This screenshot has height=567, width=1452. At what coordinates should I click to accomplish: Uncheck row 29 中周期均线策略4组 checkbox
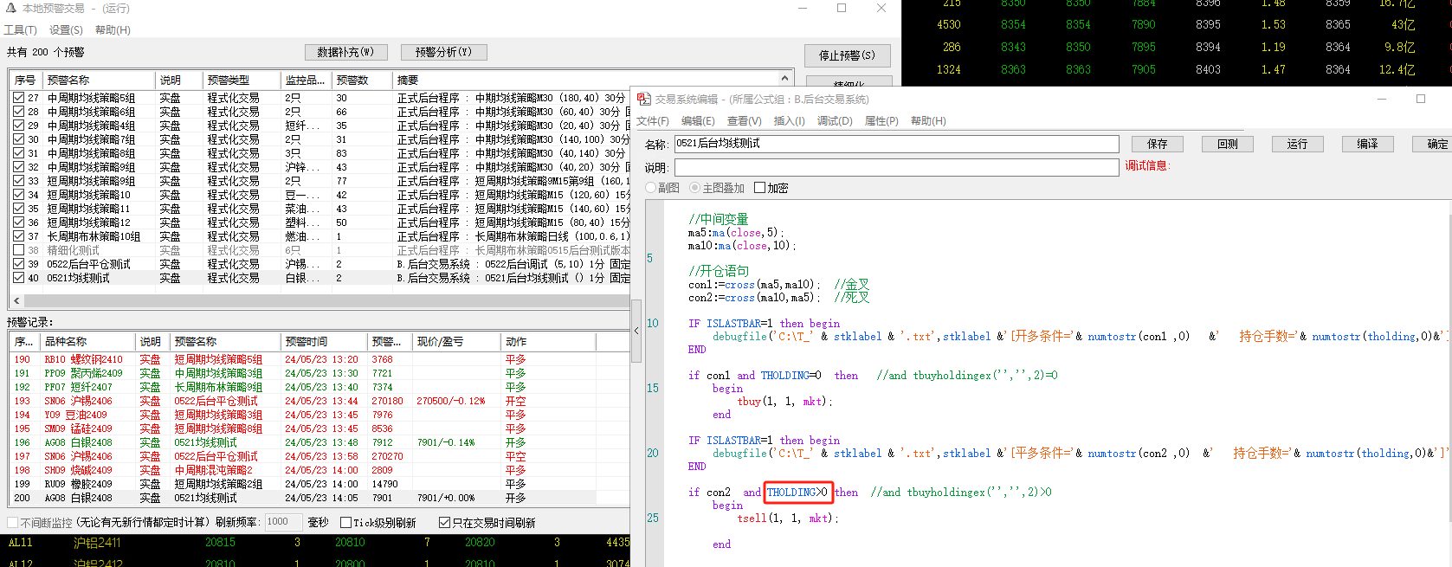[18, 126]
